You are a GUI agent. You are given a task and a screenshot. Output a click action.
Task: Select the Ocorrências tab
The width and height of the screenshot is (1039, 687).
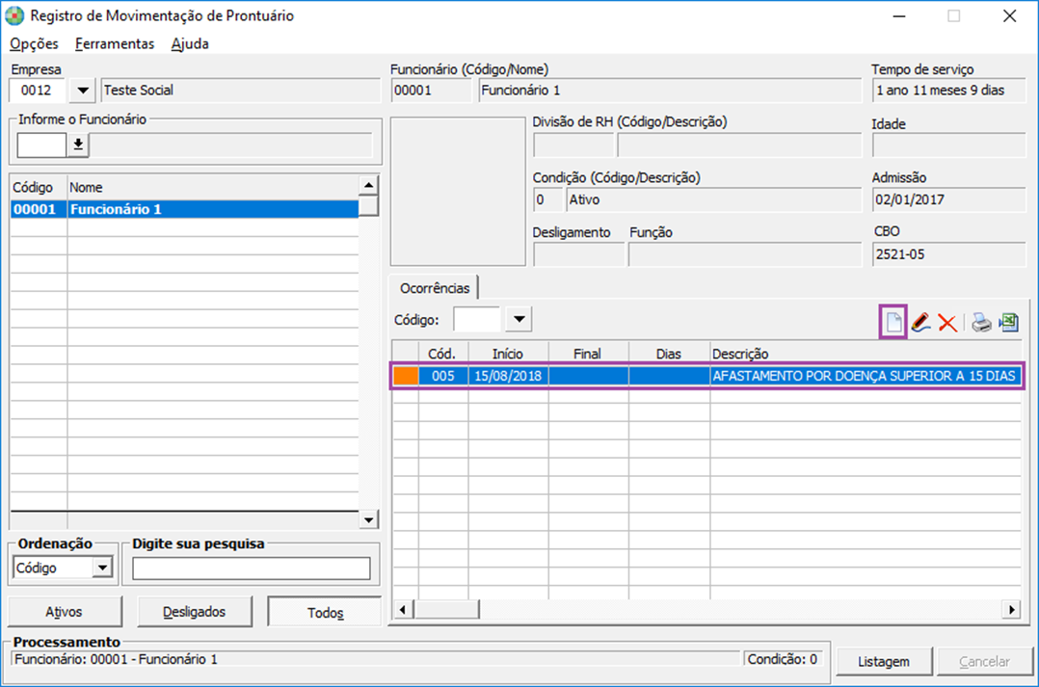(434, 288)
